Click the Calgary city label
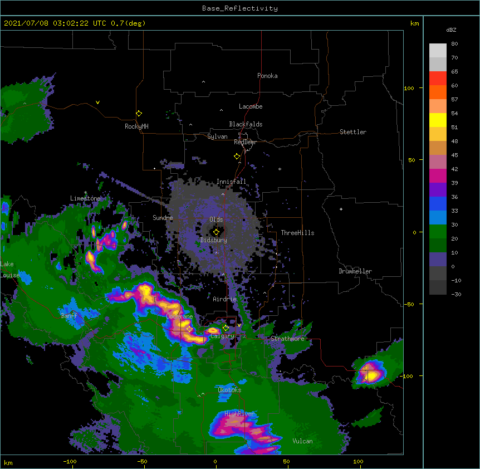Screen dimensions: 480x469 tap(222, 336)
